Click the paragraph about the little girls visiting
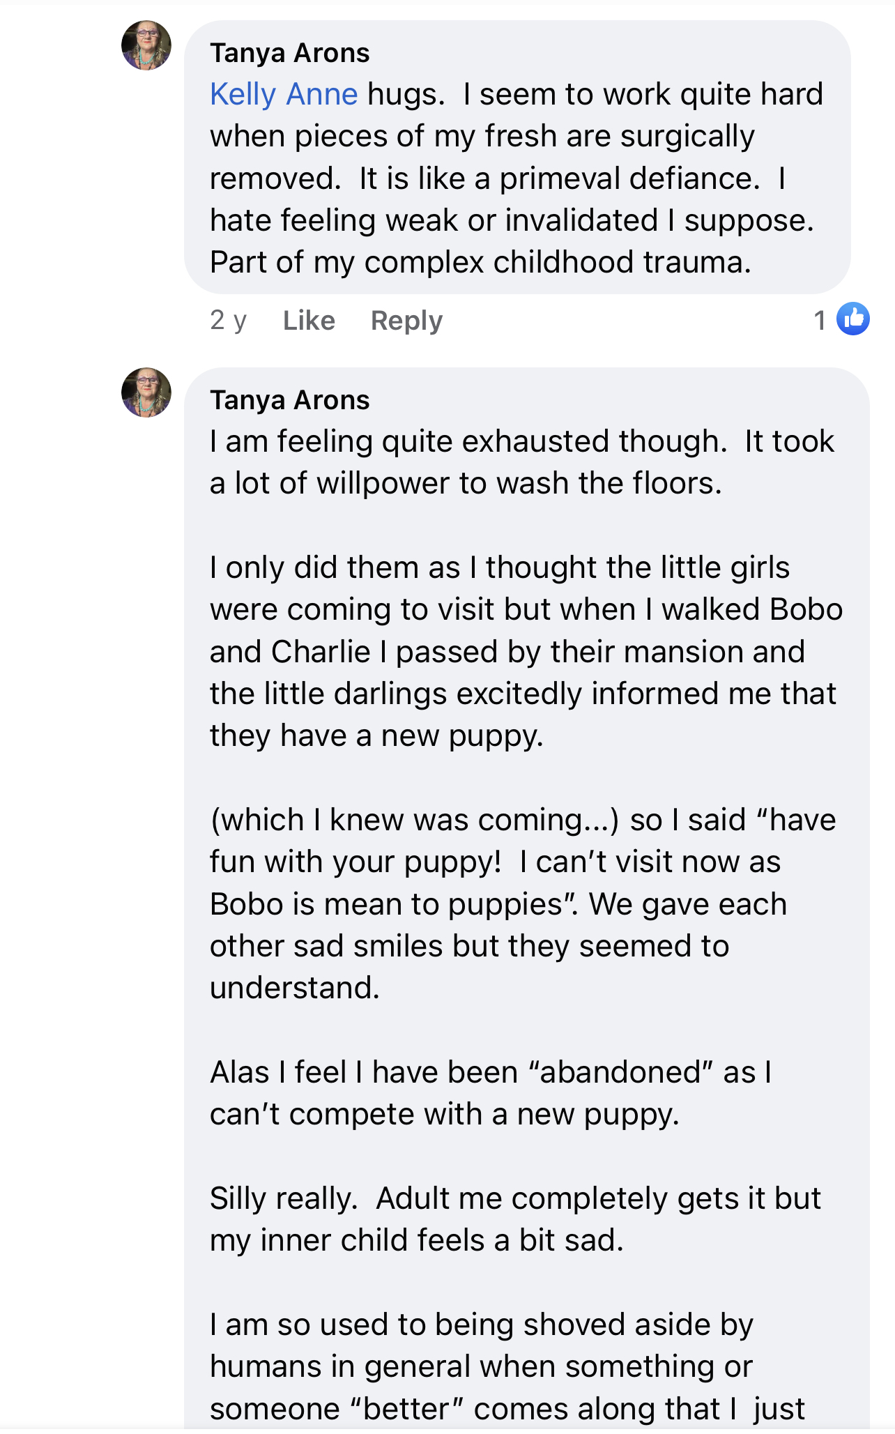This screenshot has height=1434, width=895. 526,651
